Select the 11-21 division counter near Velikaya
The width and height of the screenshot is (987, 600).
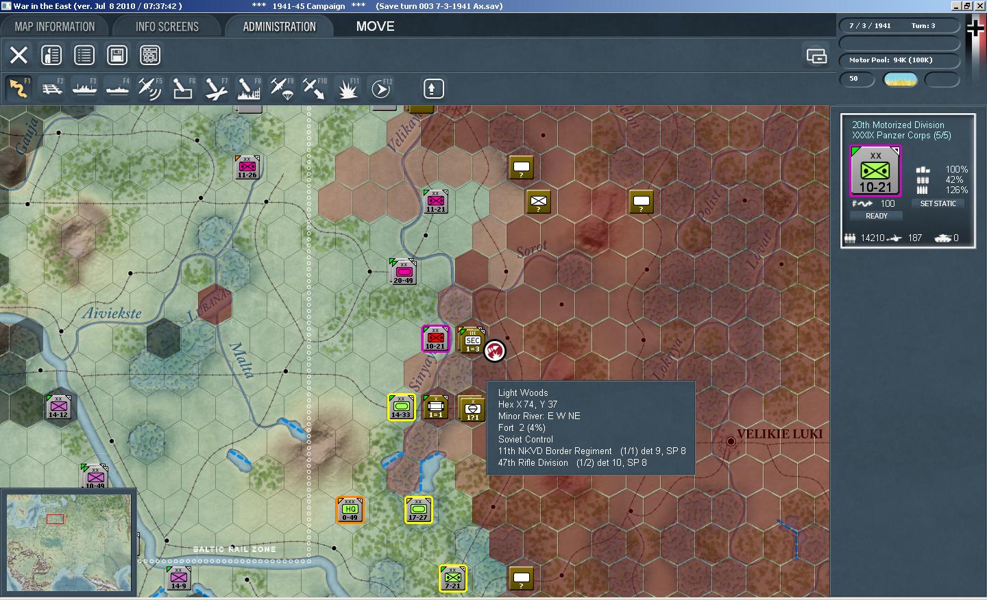(435, 201)
